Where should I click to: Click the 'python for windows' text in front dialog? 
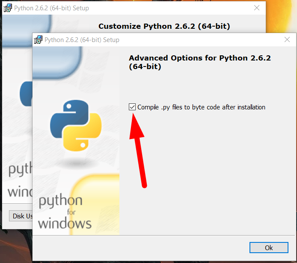click(65, 212)
